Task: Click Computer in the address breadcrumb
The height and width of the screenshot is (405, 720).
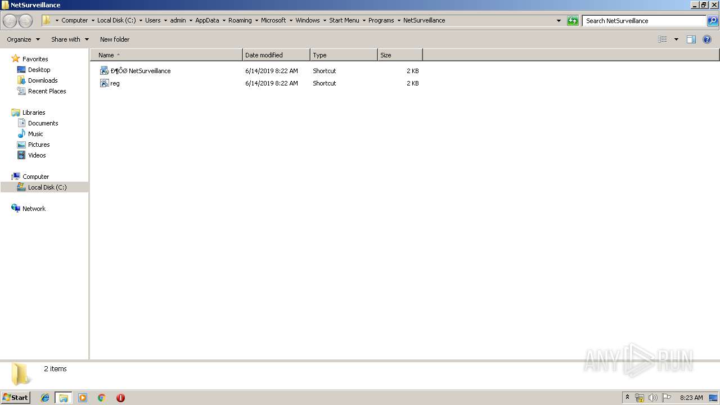Action: tap(75, 20)
